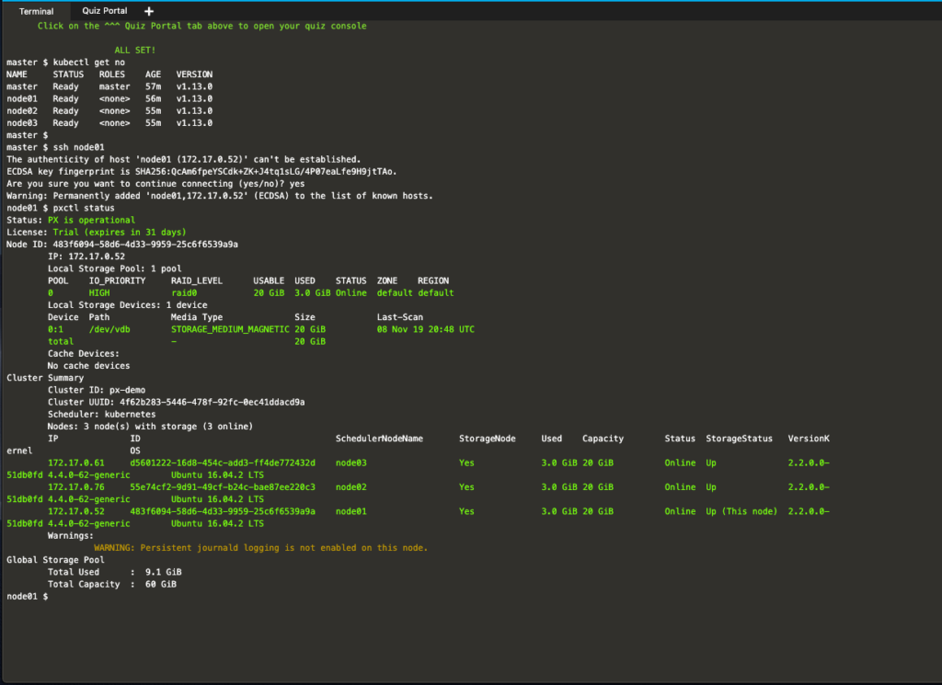Image resolution: width=942 pixels, height=685 pixels.
Task: Click the /dev/vdb device path
Action: [x=109, y=329]
